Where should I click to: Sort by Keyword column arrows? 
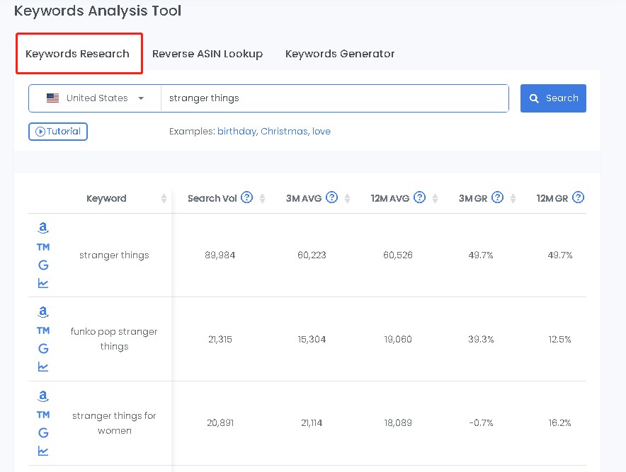coord(164,198)
